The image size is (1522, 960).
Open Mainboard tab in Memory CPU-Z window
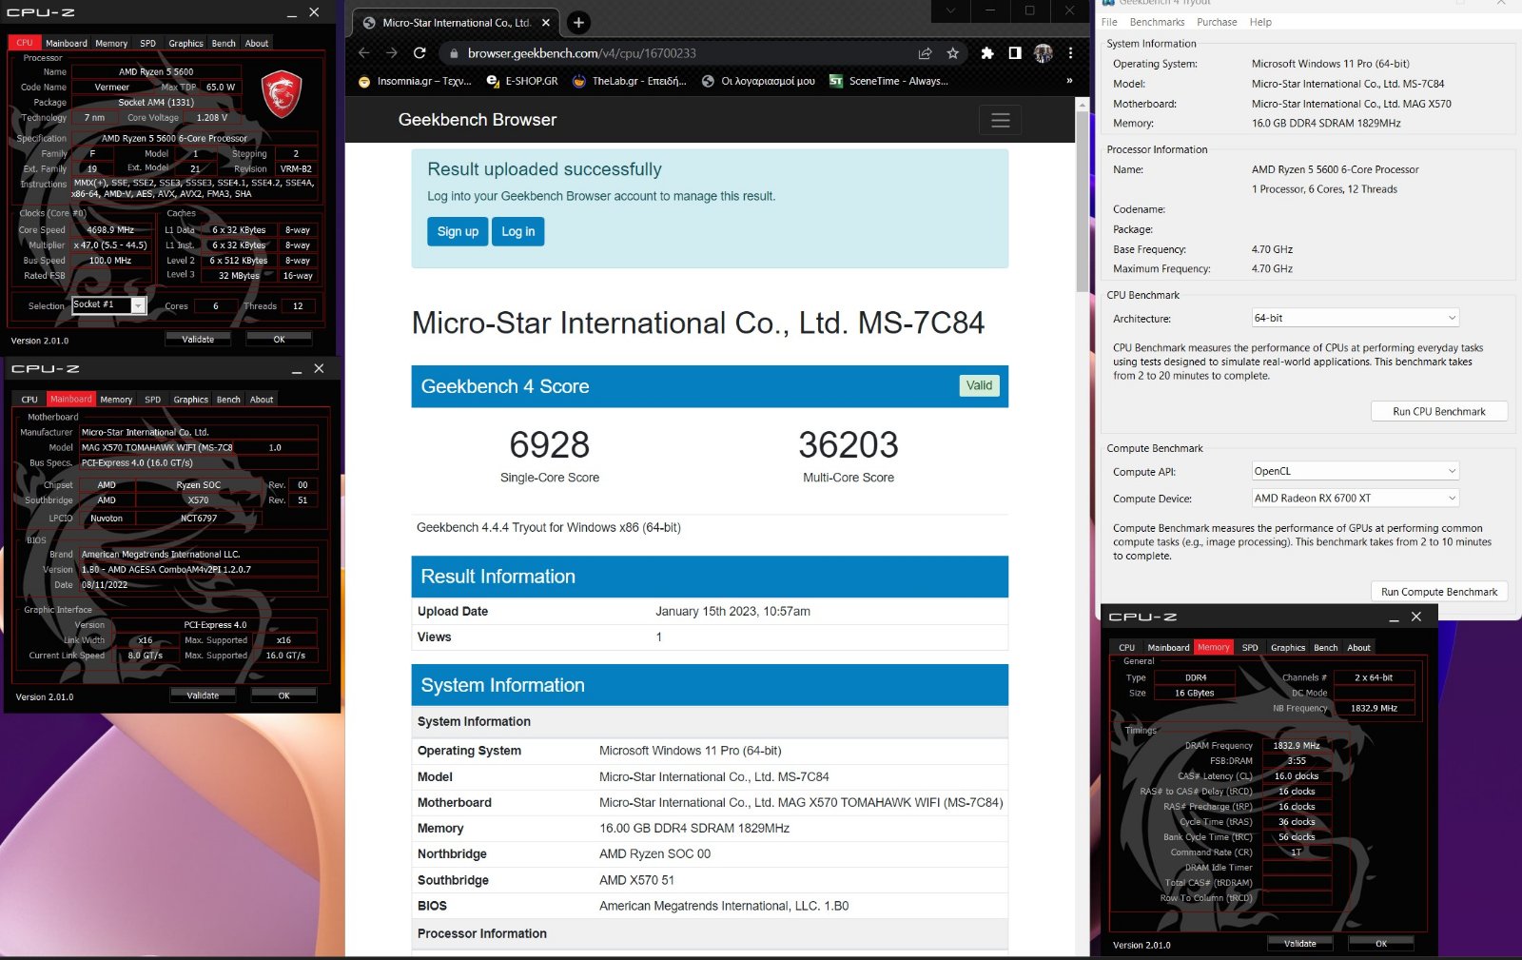pyautogui.click(x=1168, y=648)
